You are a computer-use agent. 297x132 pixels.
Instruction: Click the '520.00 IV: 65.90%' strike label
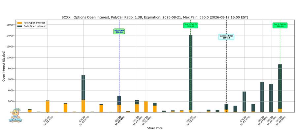point(84,120)
